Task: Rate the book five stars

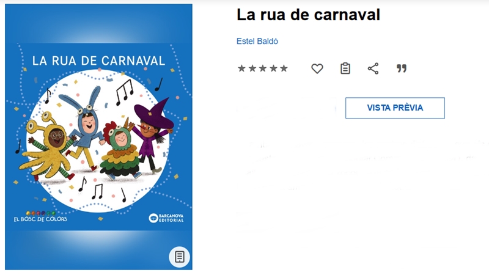Action: (284, 68)
